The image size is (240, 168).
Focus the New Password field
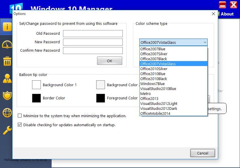coord(93,42)
